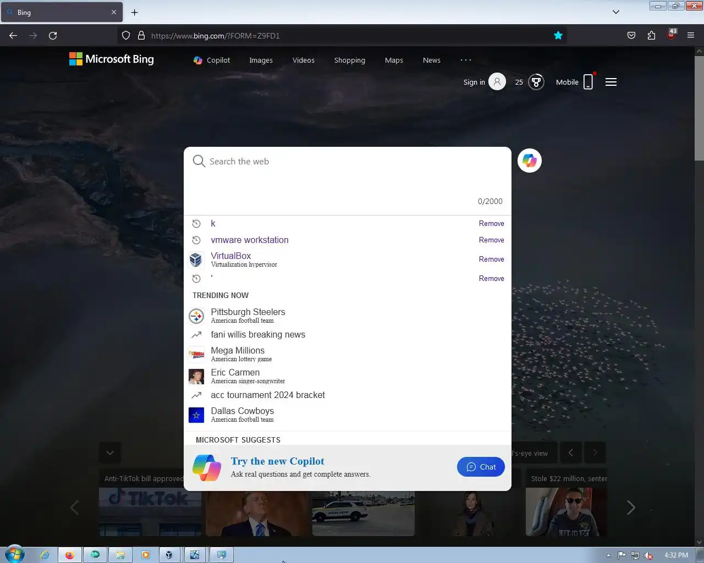Click the search magnifier icon
This screenshot has width=704, height=563.
pos(199,161)
